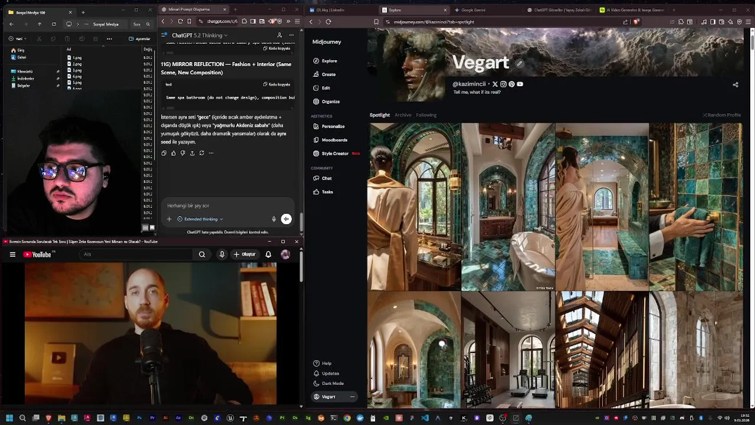This screenshot has width=755, height=425.
Task: Reload the Midjourney page
Action: (x=329, y=22)
